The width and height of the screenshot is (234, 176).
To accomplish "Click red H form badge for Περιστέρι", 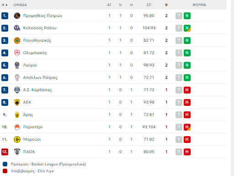I will click(x=187, y=127).
